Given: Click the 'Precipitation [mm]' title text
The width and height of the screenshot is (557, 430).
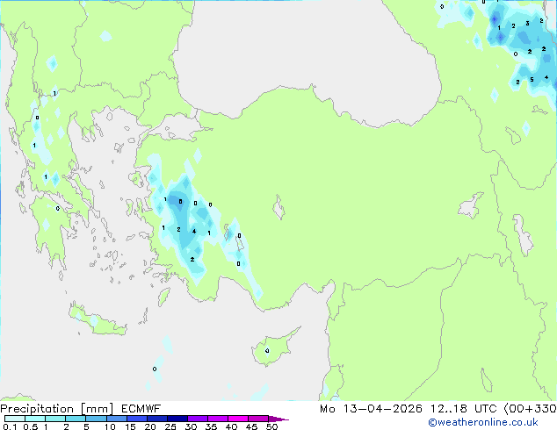Looking at the screenshot, I should tap(57, 409).
